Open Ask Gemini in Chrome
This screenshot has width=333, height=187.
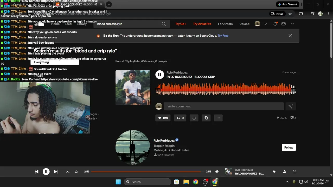[x=287, y=4]
